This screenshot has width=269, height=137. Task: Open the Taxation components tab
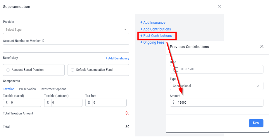[x=9, y=89]
